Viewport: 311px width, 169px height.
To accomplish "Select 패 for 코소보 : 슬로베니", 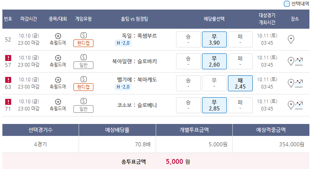I will 240,105.
